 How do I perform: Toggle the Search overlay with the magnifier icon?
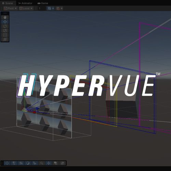pos(42,163)
